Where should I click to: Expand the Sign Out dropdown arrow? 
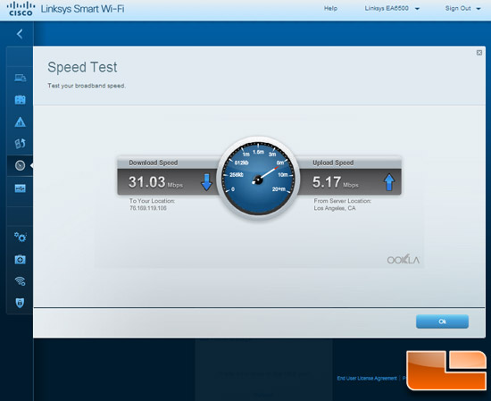(x=479, y=9)
